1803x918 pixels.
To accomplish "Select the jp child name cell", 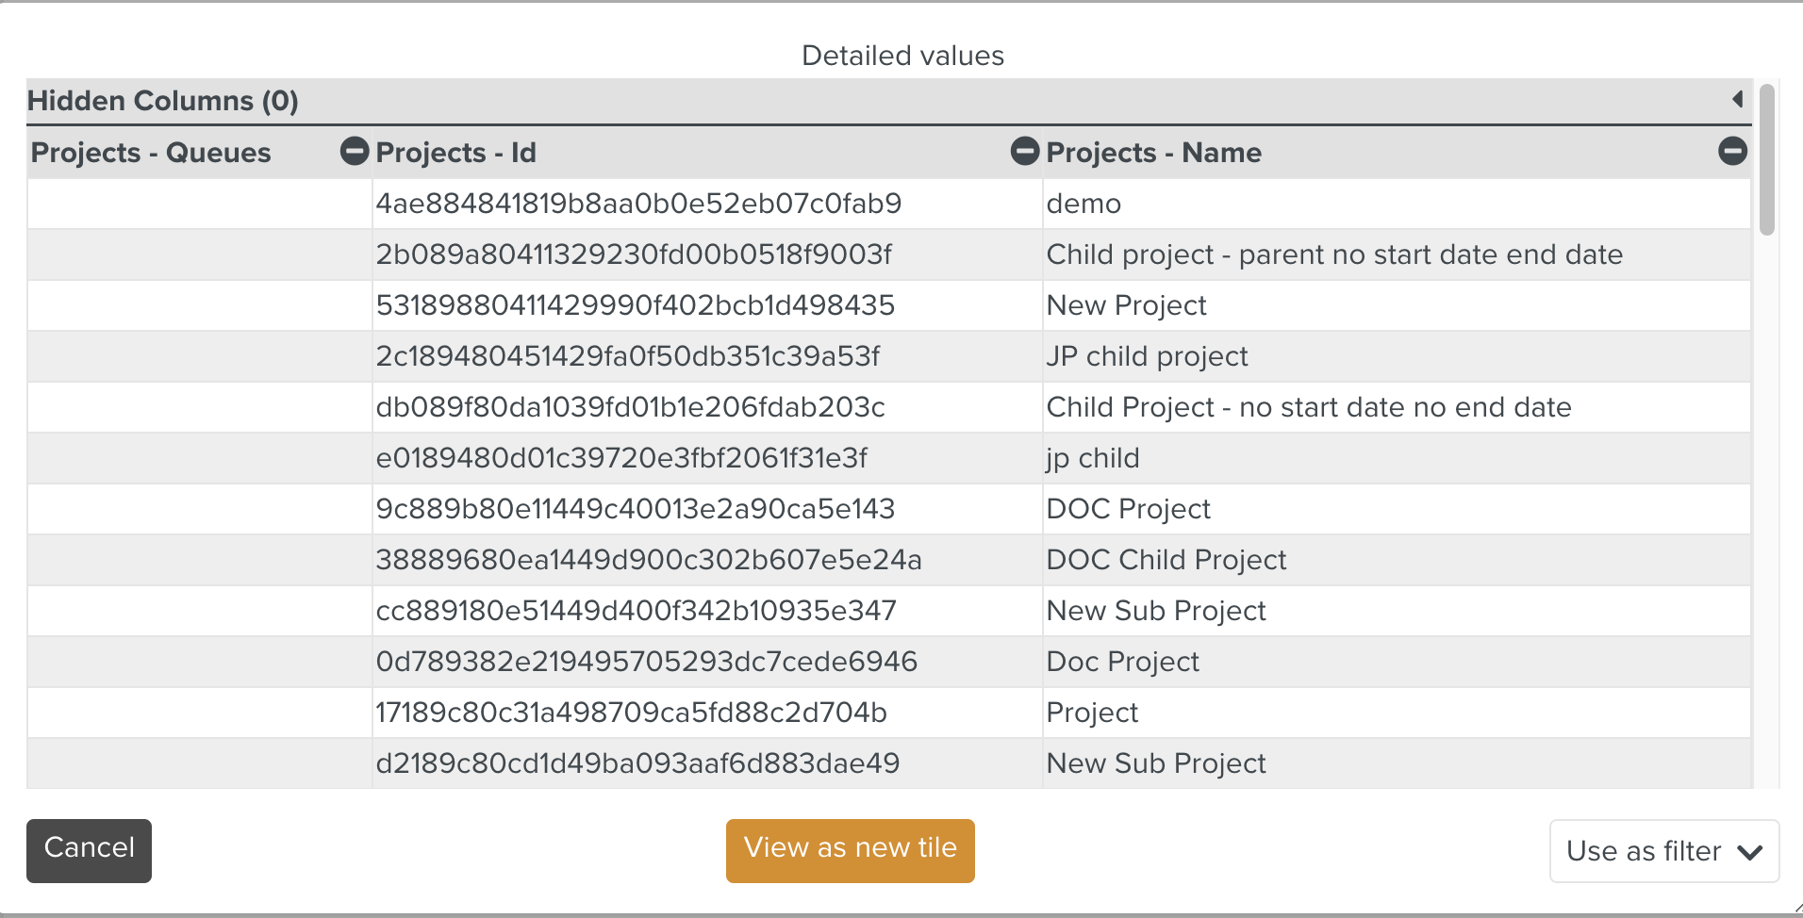I will 1092,458.
